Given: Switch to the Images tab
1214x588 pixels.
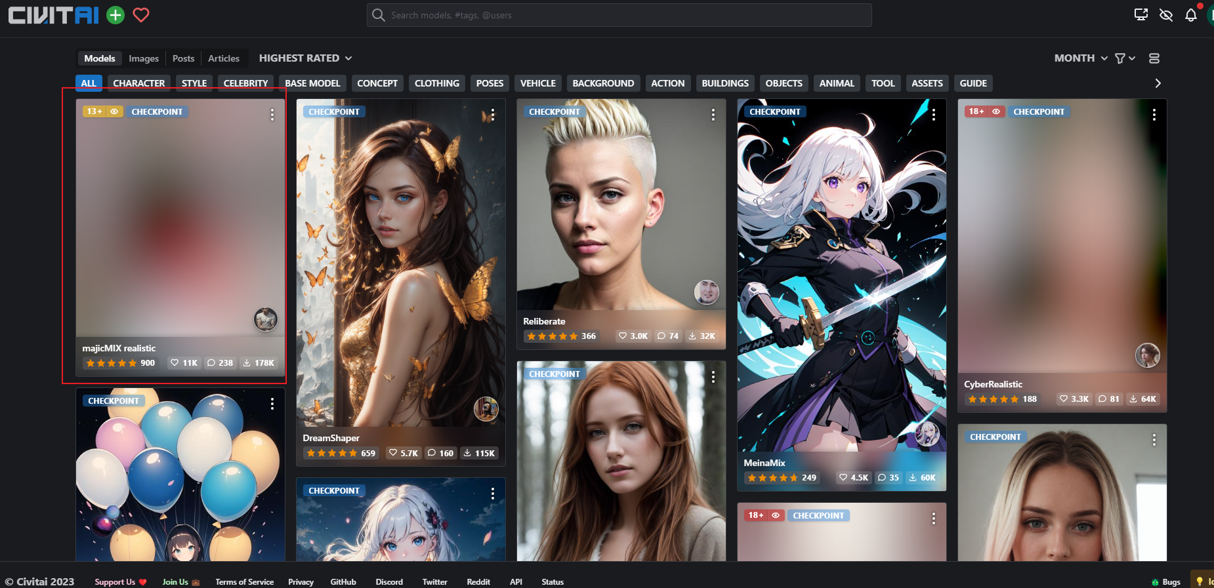Looking at the screenshot, I should 144,58.
